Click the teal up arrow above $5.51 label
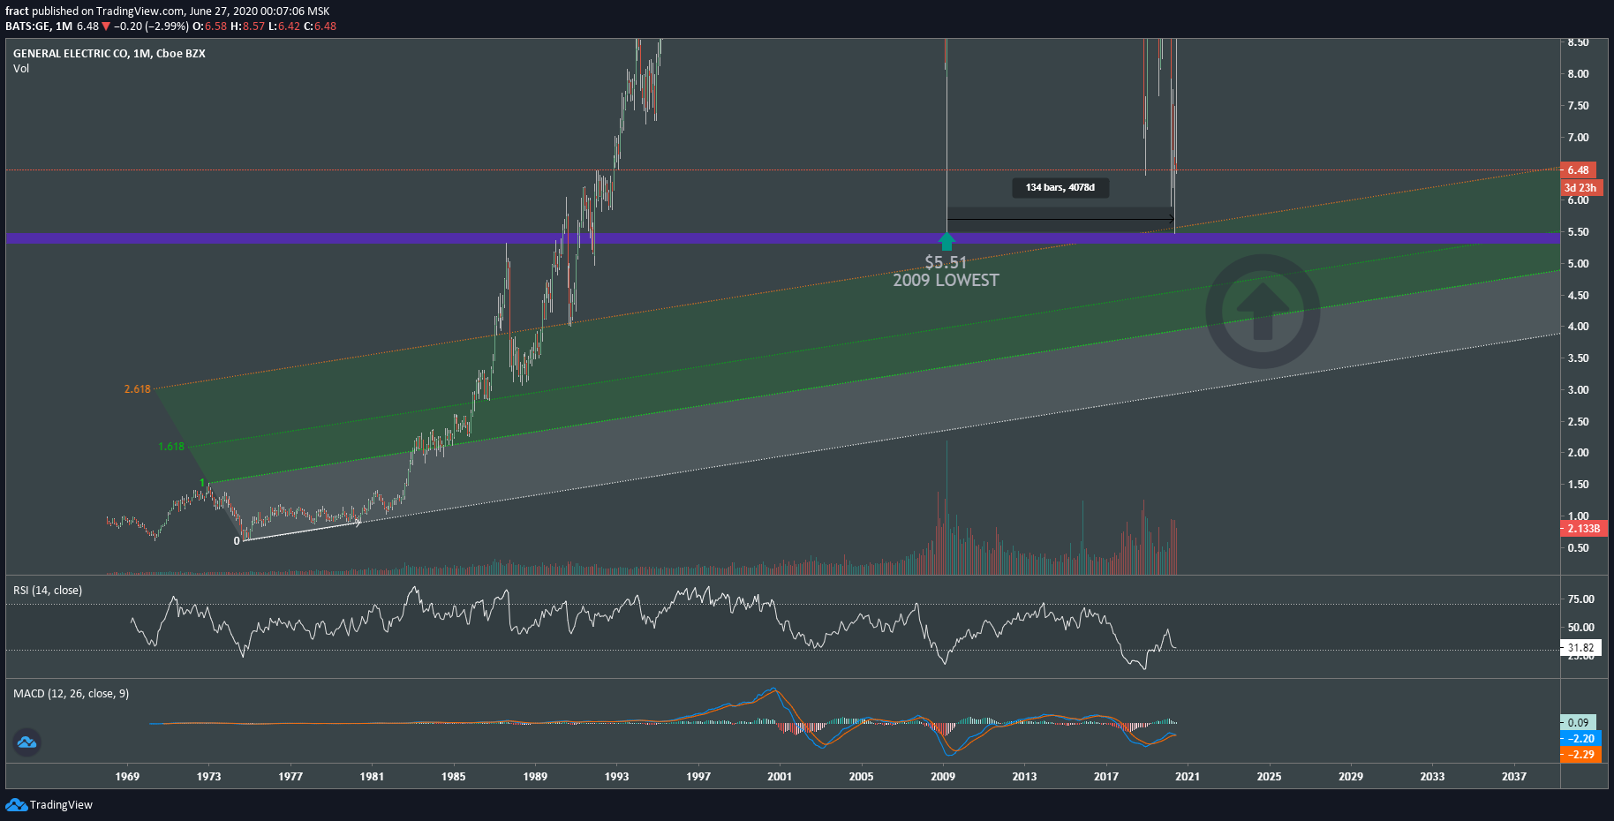1614x821 pixels. (947, 241)
